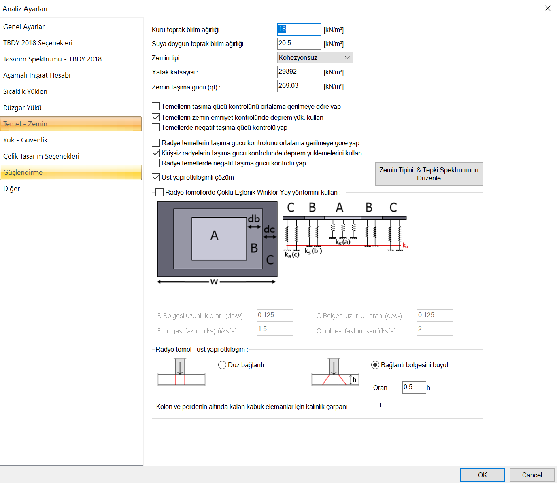
Task: Open Sıcaklık Yükleri settings
Action: pos(71,91)
